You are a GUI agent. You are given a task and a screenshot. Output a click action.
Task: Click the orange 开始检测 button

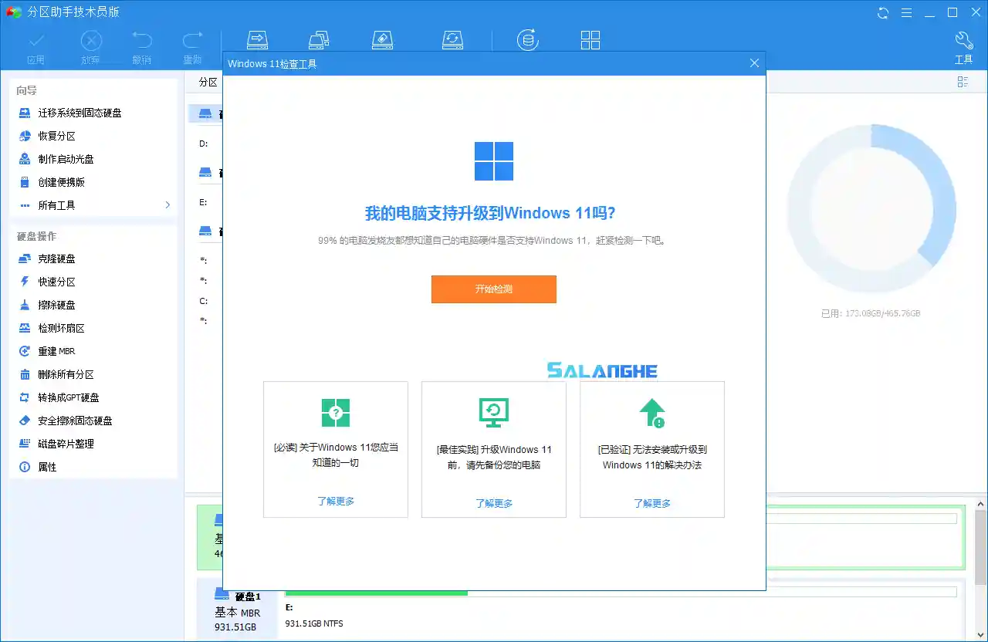(x=493, y=289)
